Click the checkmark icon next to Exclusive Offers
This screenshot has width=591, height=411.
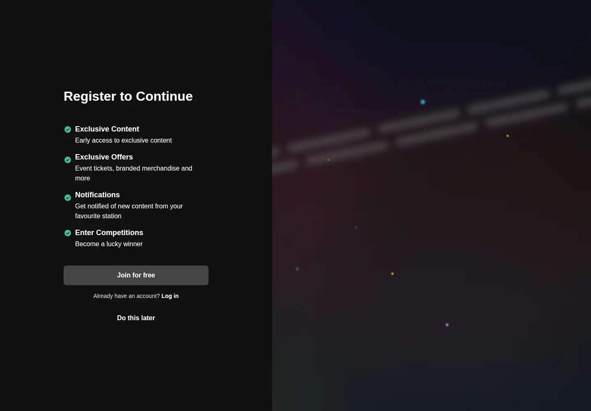pos(68,160)
